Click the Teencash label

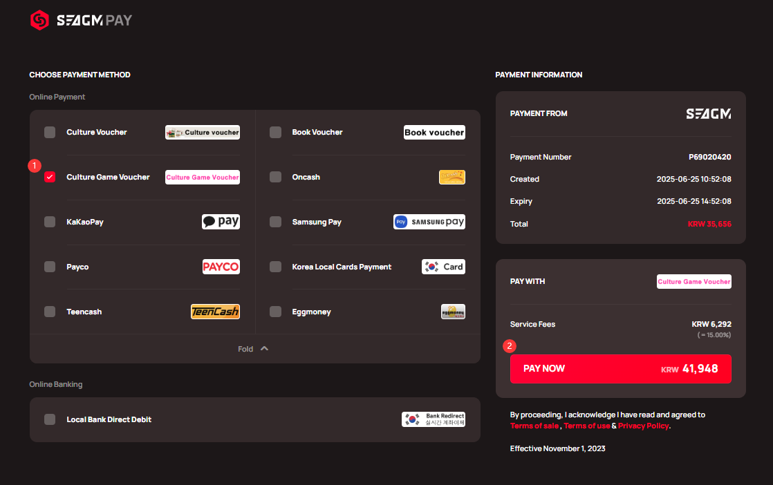(x=84, y=312)
